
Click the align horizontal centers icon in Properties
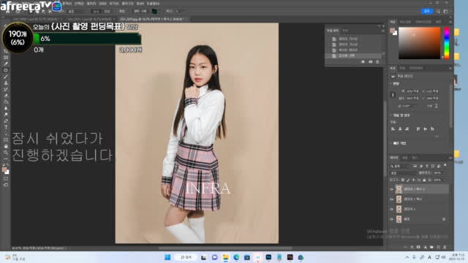coord(400,129)
